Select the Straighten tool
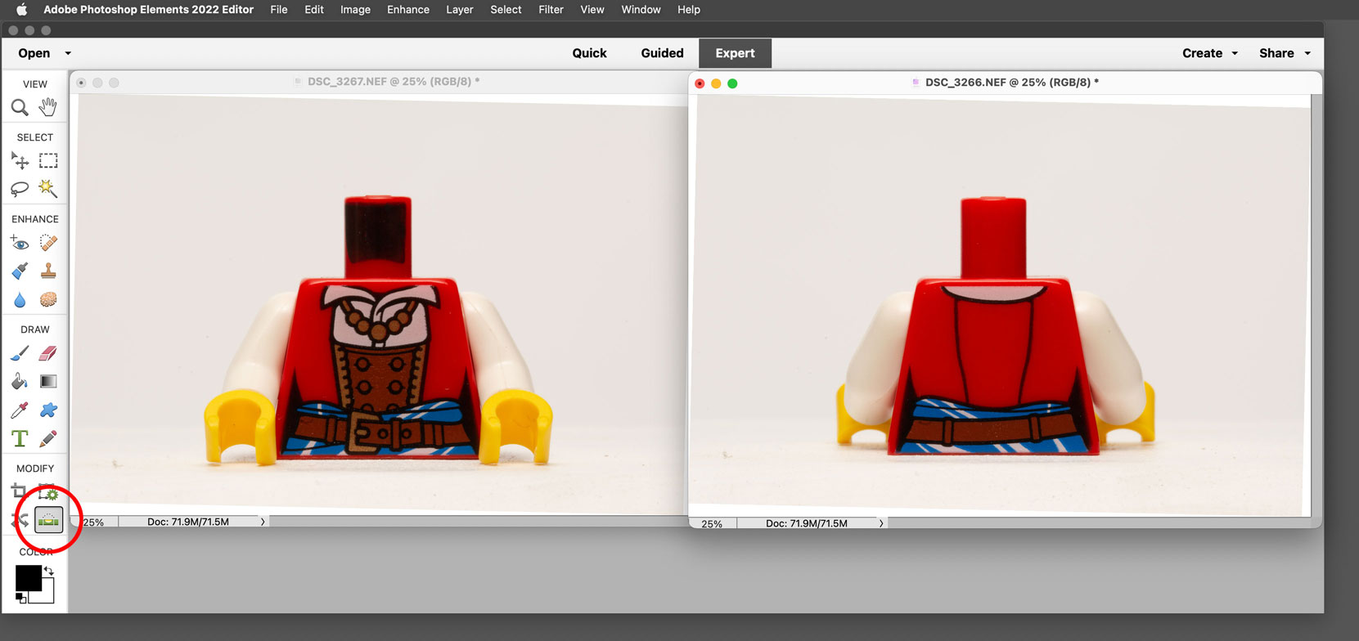Image resolution: width=1359 pixels, height=641 pixels. [x=48, y=520]
